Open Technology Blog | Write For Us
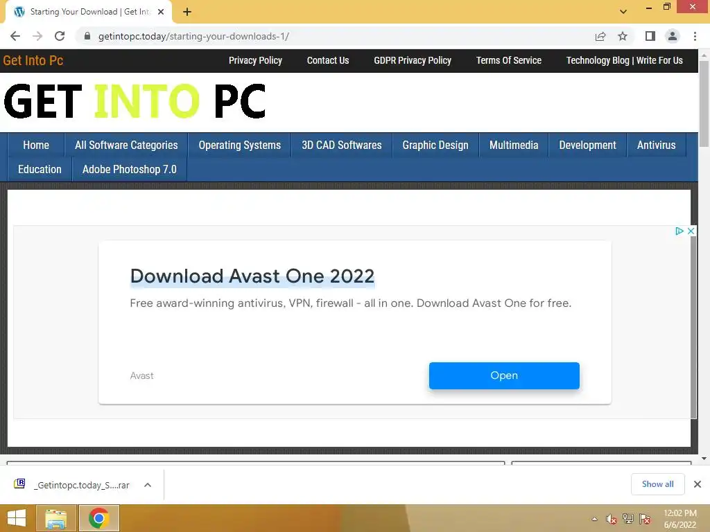 click(x=625, y=61)
